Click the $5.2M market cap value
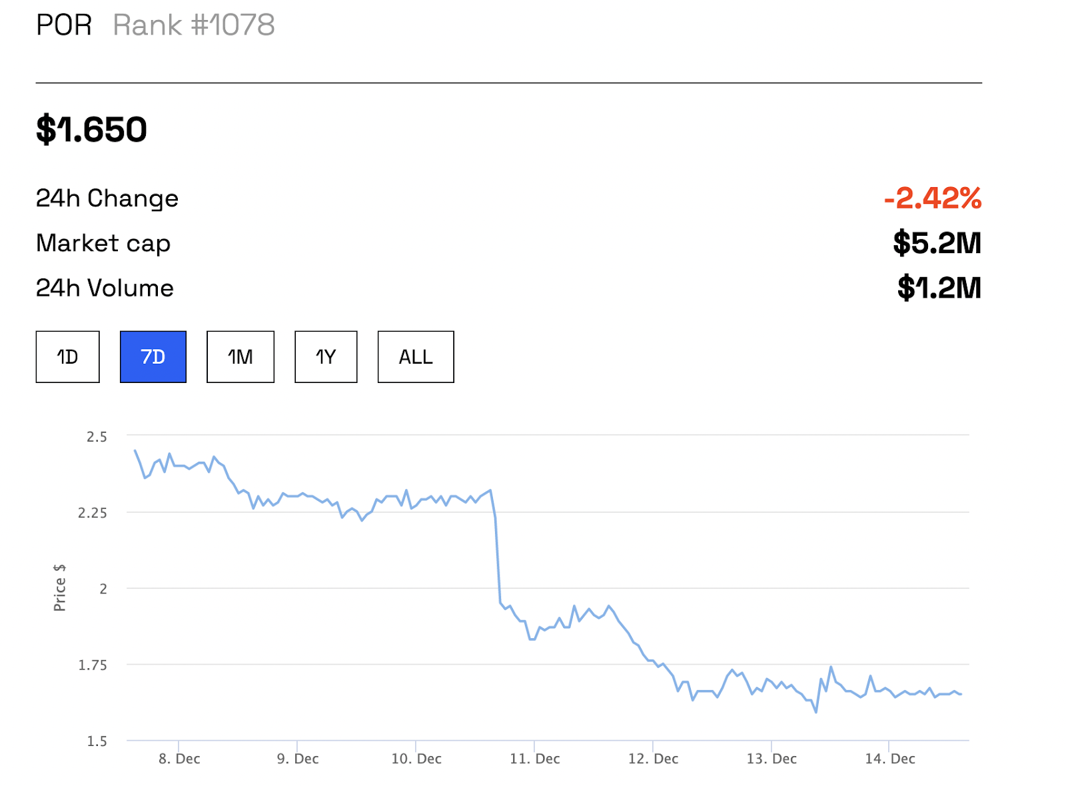The width and height of the screenshot is (1066, 786). [x=937, y=242]
